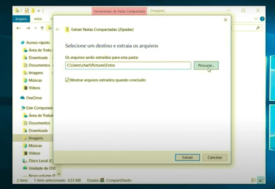Expand the ribbon with the chevron
Screen dimensions: 275x189
click(x=256, y=19)
